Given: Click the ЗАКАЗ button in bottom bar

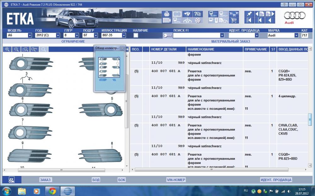Looking at the screenshot, I should [x=45, y=180].
